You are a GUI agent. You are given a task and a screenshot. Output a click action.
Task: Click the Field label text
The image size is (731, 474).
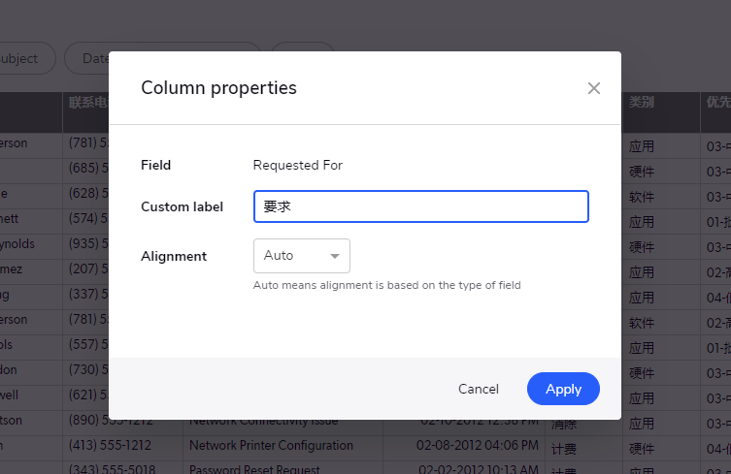(x=155, y=166)
